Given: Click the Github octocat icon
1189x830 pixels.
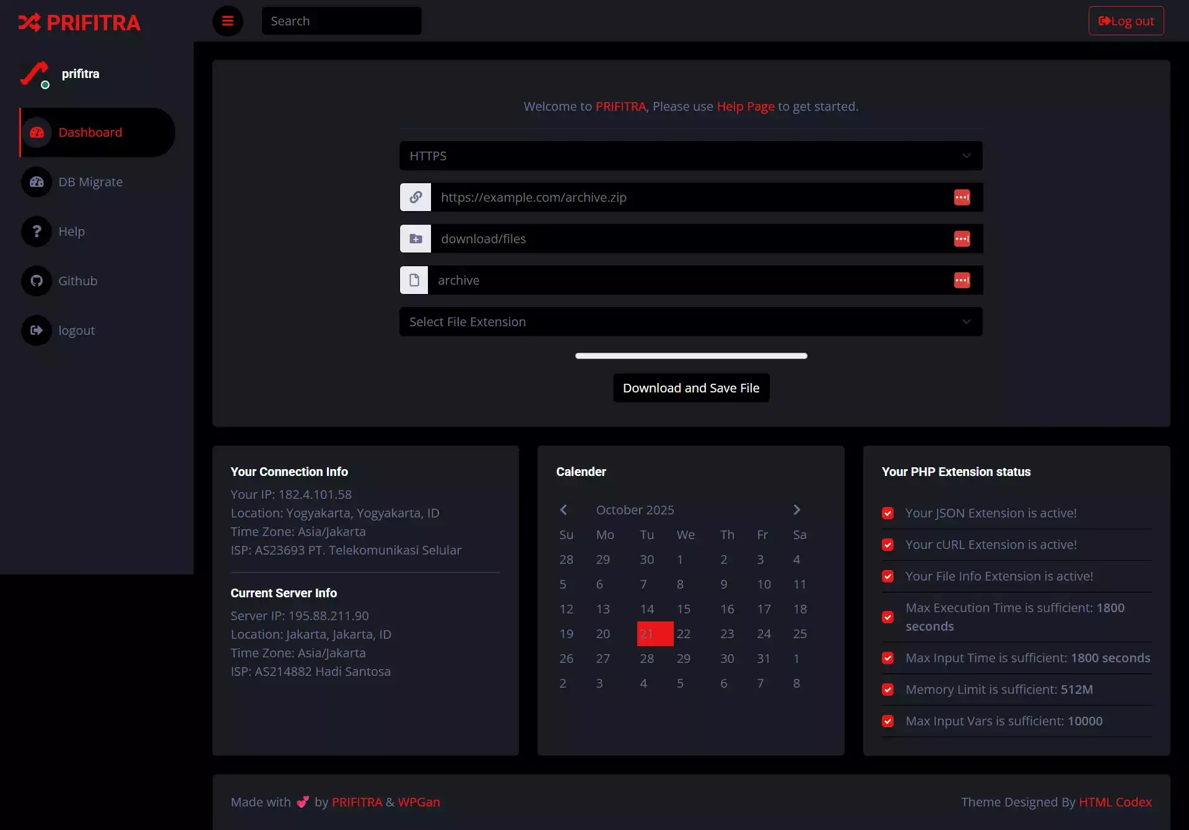Looking at the screenshot, I should pyautogui.click(x=37, y=281).
